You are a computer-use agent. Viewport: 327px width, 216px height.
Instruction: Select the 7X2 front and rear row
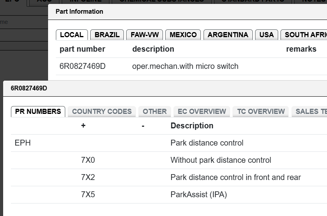(x=169, y=177)
